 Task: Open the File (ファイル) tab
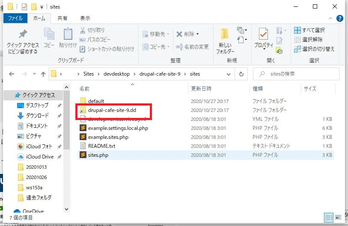(x=15, y=18)
